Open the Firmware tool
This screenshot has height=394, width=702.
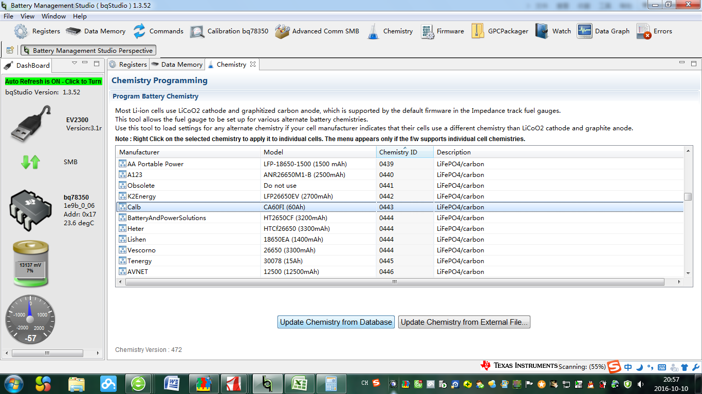coord(442,31)
